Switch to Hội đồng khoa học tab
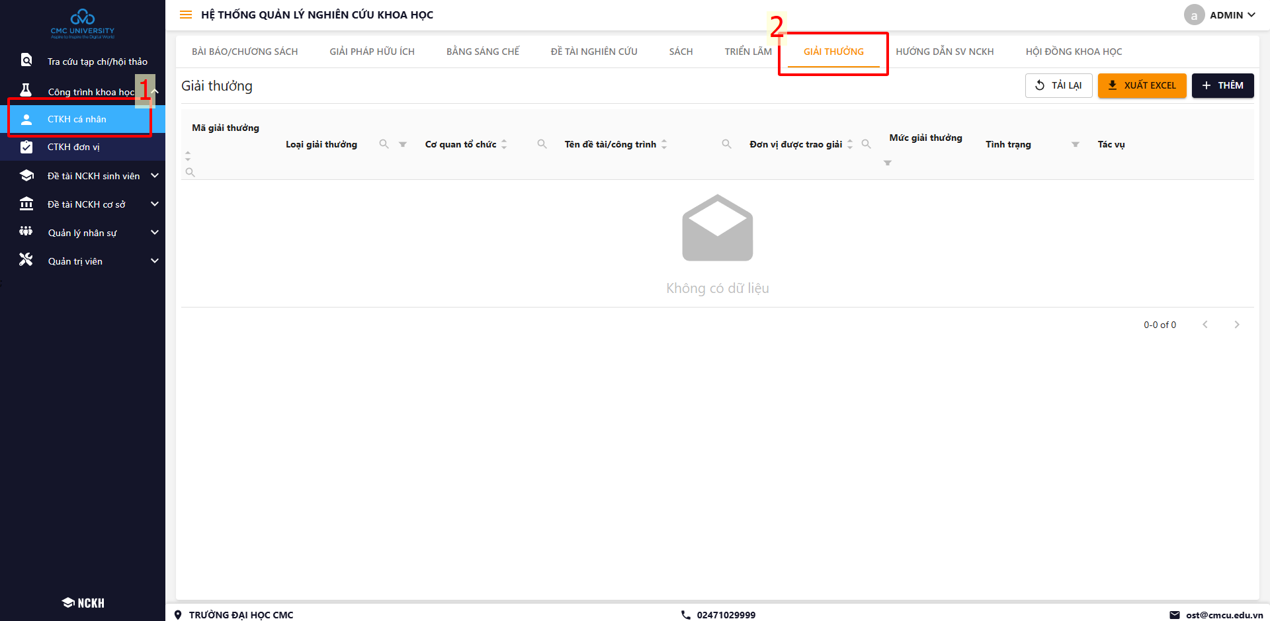The image size is (1270, 621). 1074,52
